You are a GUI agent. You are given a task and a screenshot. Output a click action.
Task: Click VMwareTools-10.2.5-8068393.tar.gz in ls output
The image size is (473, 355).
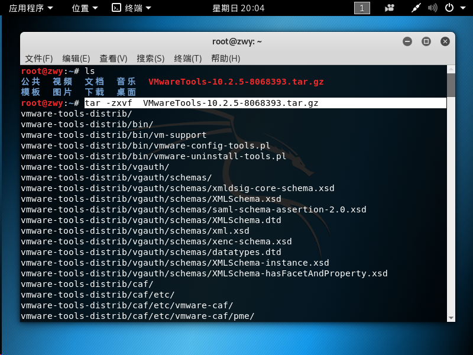point(236,82)
